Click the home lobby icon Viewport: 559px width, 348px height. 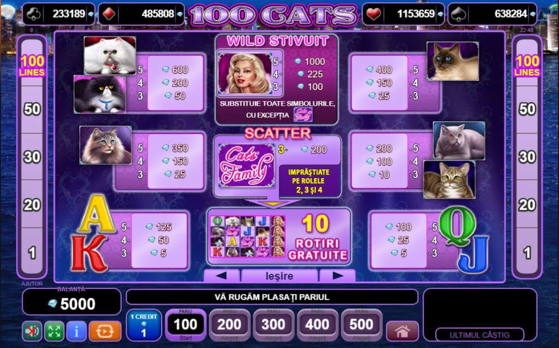pyautogui.click(x=402, y=331)
